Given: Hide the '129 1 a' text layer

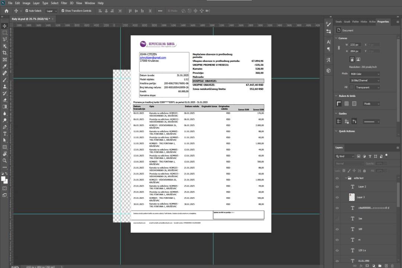Looking at the screenshot, I should (337, 251).
